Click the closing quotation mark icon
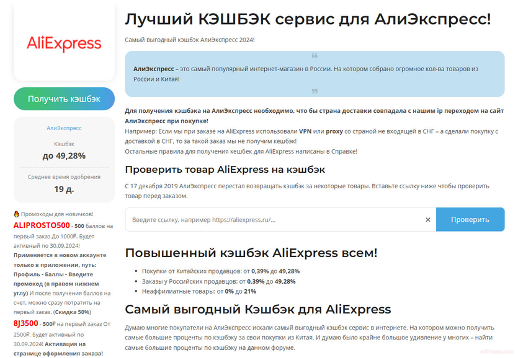Image resolution: width=518 pixels, height=358 pixels. click(x=315, y=91)
